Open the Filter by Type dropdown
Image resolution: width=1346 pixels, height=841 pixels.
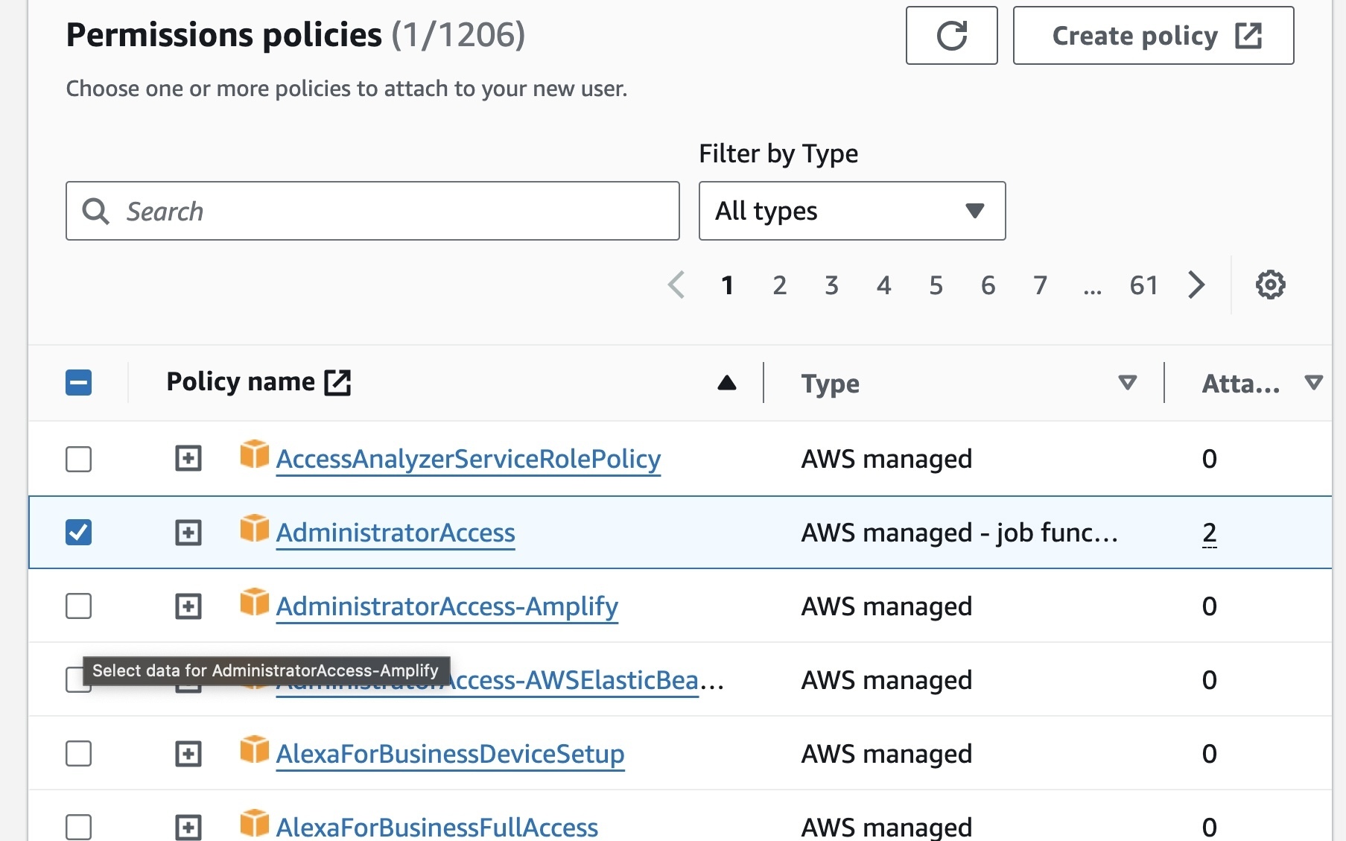[x=851, y=211]
